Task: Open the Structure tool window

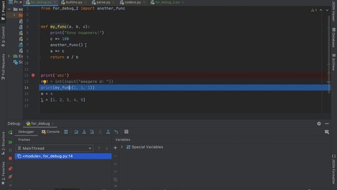Action: click(x=3, y=143)
